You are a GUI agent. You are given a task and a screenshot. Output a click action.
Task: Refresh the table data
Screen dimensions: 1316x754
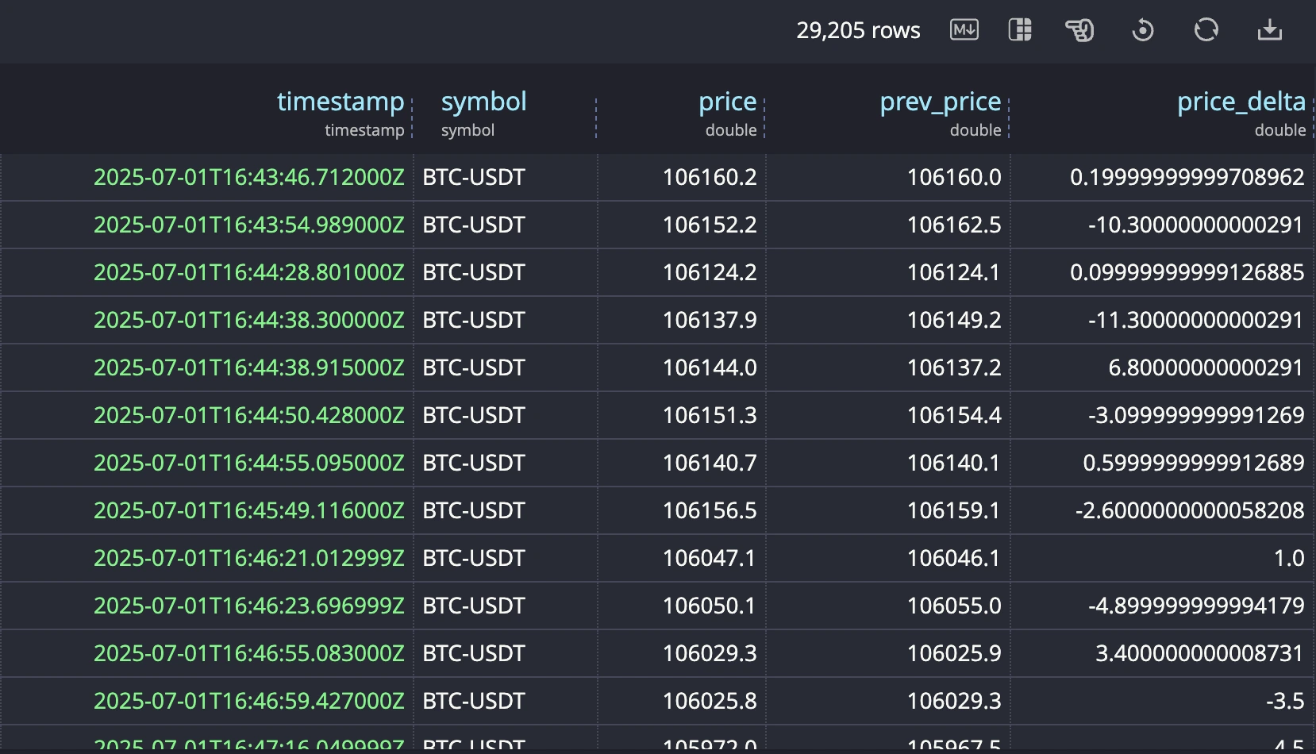pyautogui.click(x=1206, y=30)
